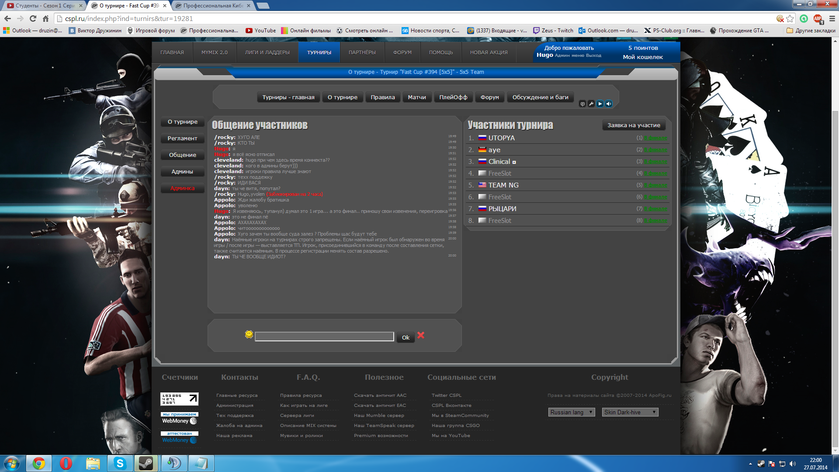The width and height of the screenshot is (839, 472).
Task: Open the Russian lang dropdown
Action: (571, 412)
